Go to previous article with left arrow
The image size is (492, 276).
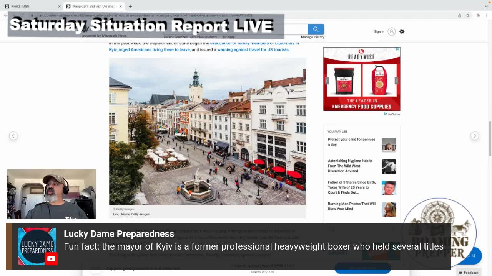pyautogui.click(x=13, y=136)
